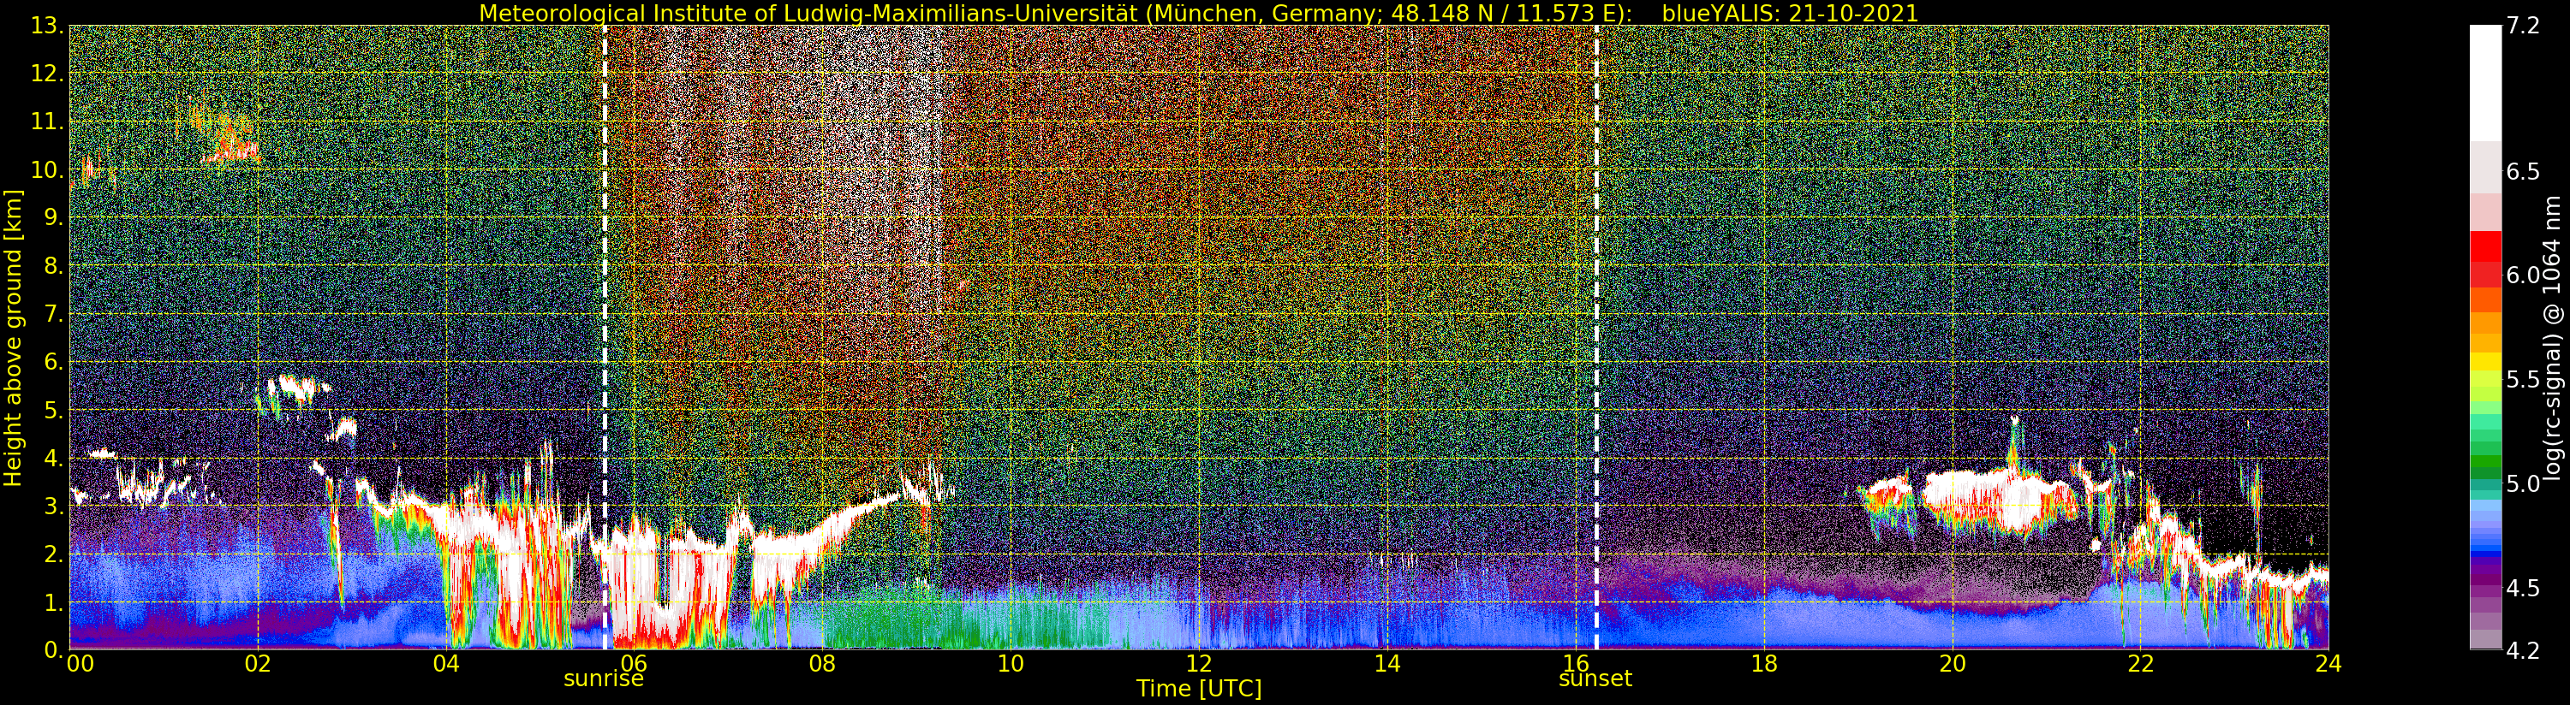Click the 24 tick on the time axis

(2329, 664)
